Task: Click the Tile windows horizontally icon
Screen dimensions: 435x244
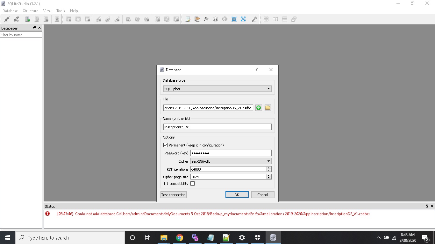Action: (275, 19)
